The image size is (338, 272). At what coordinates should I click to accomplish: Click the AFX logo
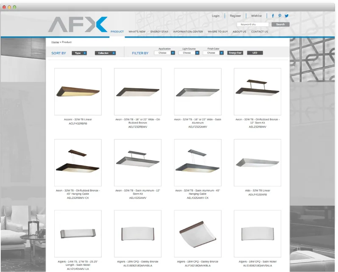pyautogui.click(x=78, y=25)
